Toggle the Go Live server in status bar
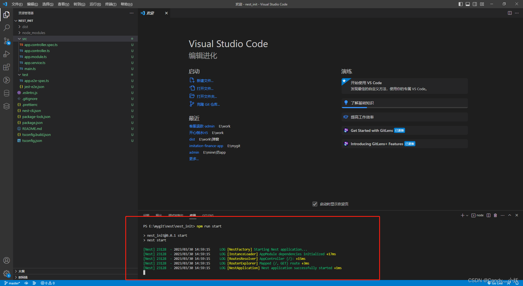Screen dimensions: 523x286 point(495,283)
